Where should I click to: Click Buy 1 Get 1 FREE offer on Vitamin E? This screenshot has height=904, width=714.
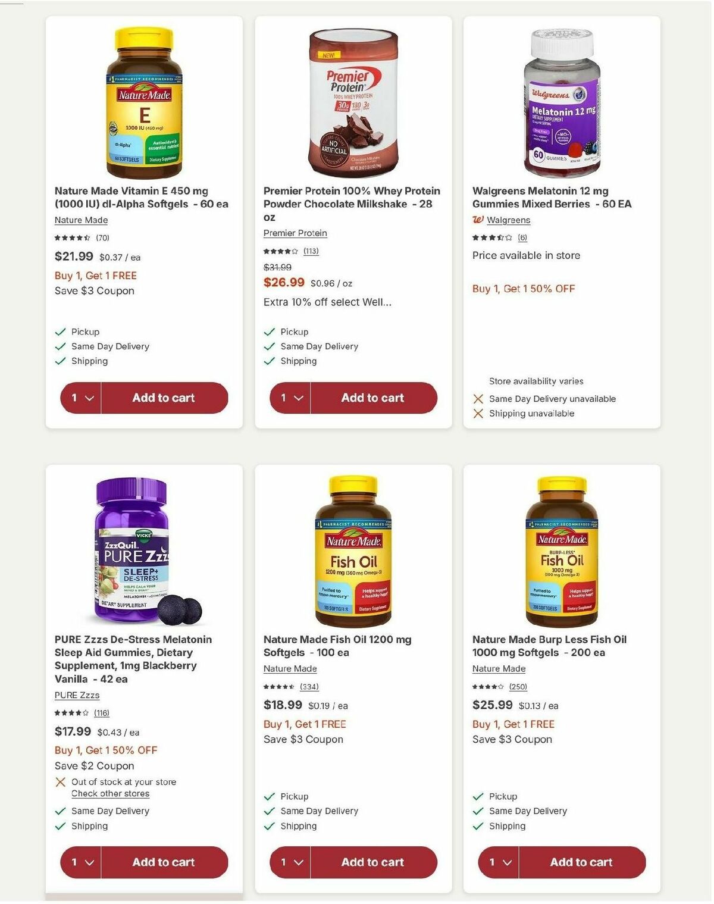(x=95, y=275)
